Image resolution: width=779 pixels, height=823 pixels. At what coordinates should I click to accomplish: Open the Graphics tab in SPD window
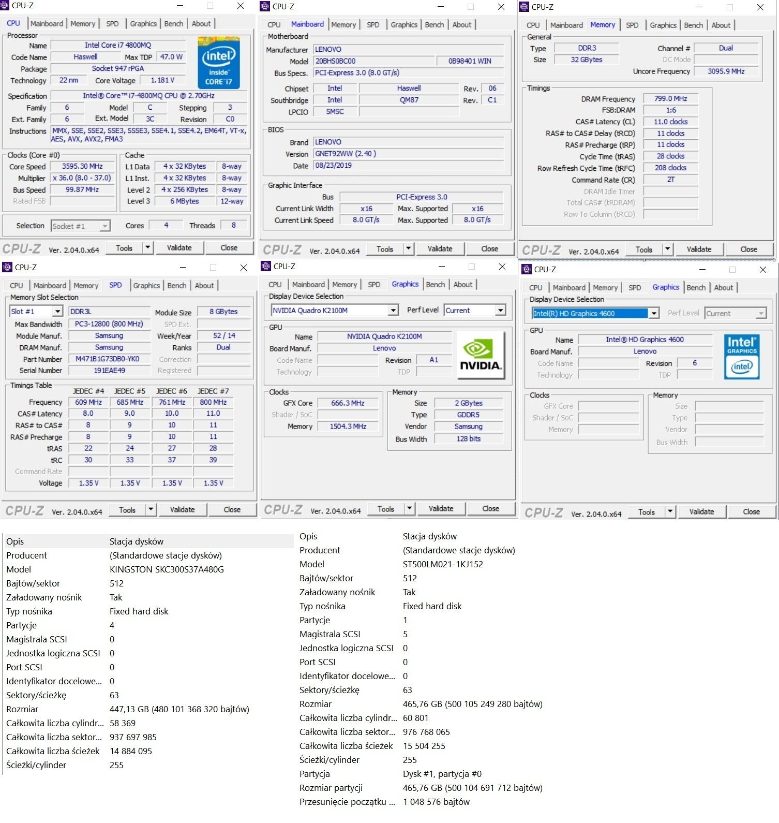146,286
